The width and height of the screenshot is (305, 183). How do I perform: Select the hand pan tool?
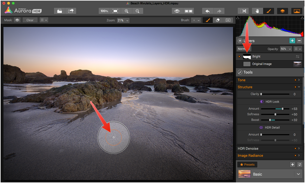[258, 11]
